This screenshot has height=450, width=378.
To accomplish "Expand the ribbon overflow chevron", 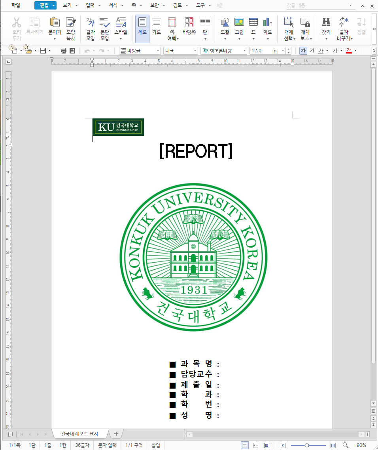I will pos(374,29).
